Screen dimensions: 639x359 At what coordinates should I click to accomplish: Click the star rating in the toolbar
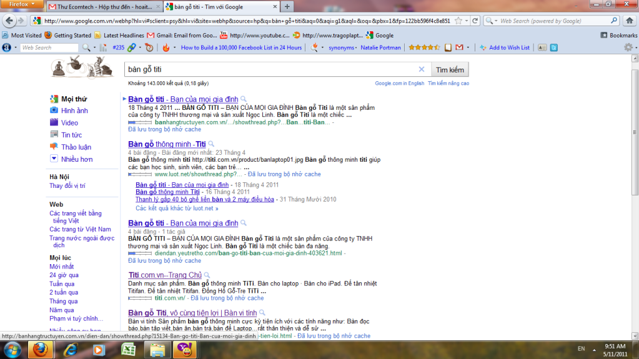coord(424,47)
